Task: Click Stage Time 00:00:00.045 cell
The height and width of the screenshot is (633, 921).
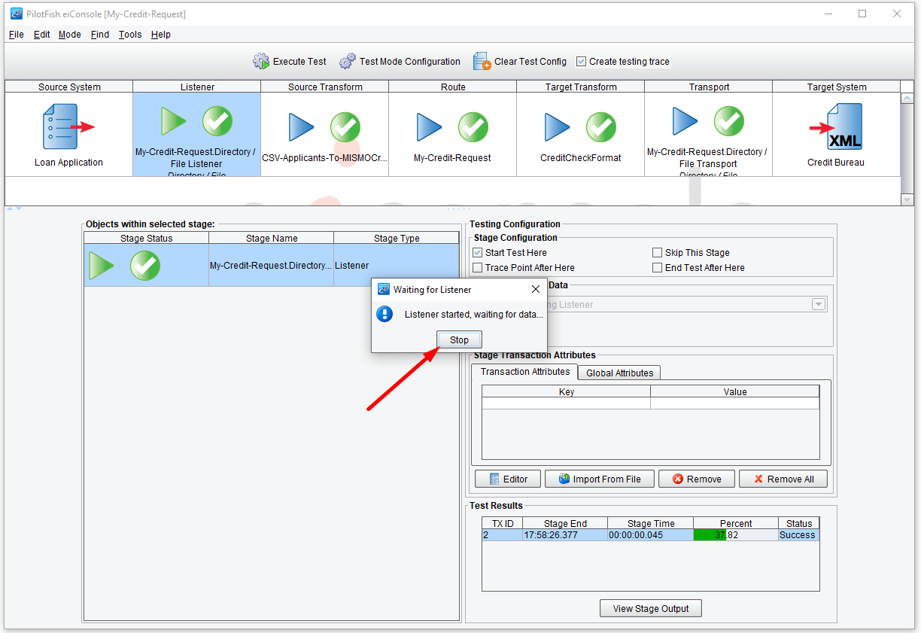Action: (650, 535)
